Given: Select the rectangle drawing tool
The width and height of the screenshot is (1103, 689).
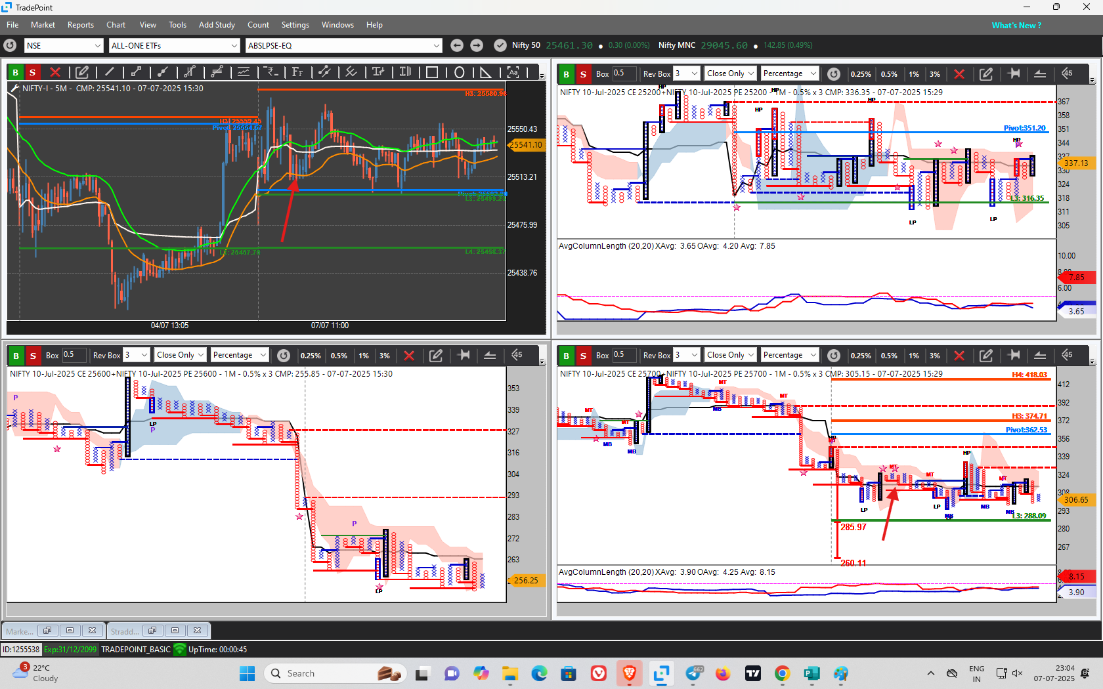Looking at the screenshot, I should (432, 72).
